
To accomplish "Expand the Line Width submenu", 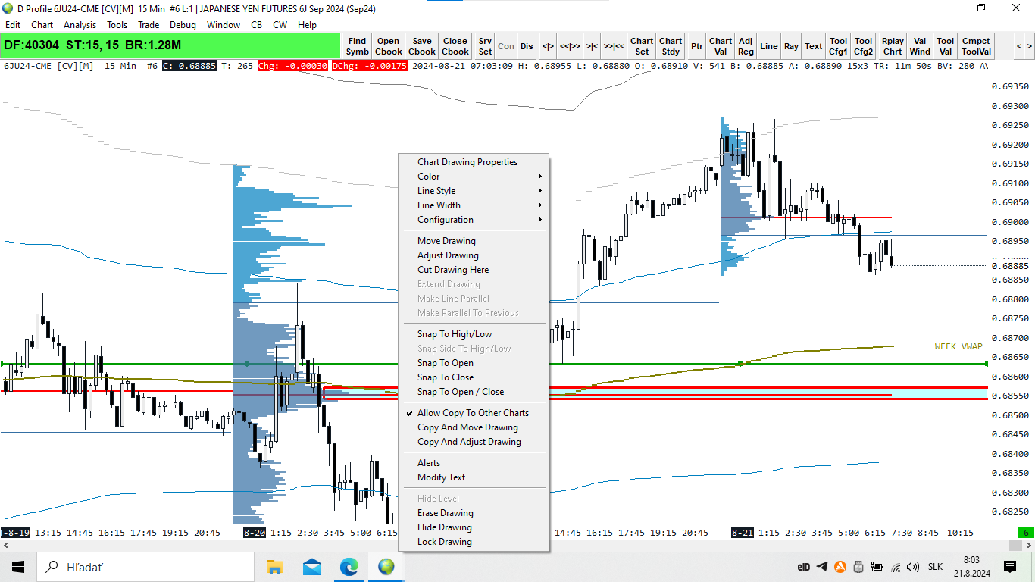I will 474,205.
